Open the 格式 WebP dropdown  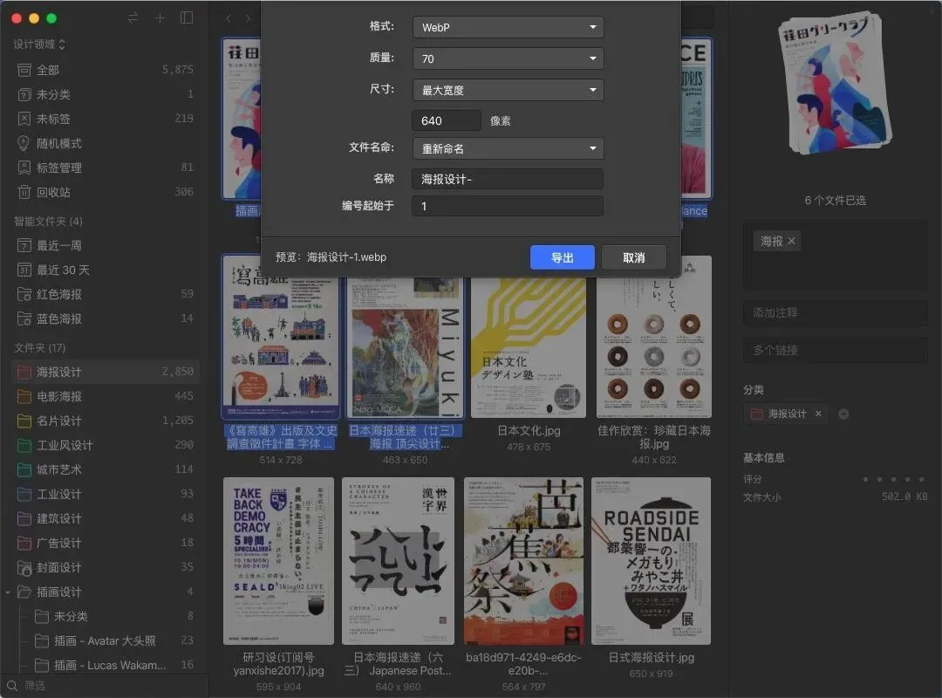click(x=508, y=27)
